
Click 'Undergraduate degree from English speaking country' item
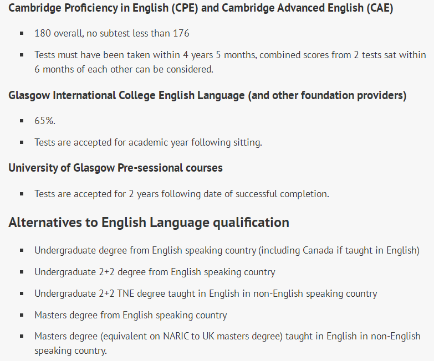tap(227, 250)
